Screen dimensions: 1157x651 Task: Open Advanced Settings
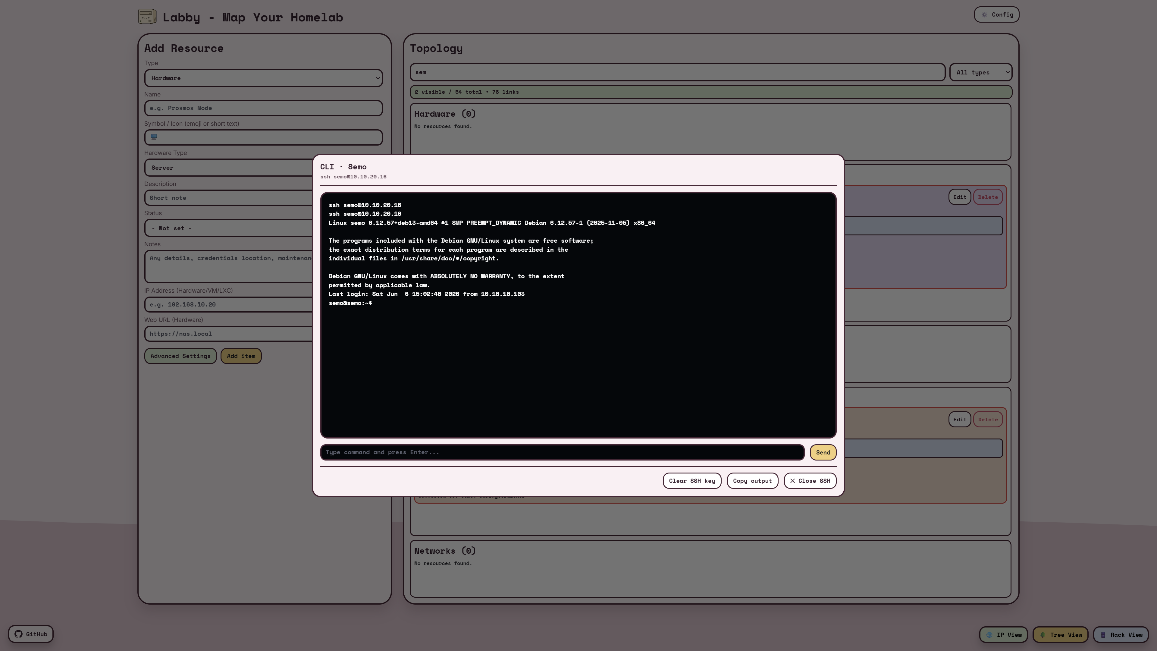pos(180,356)
